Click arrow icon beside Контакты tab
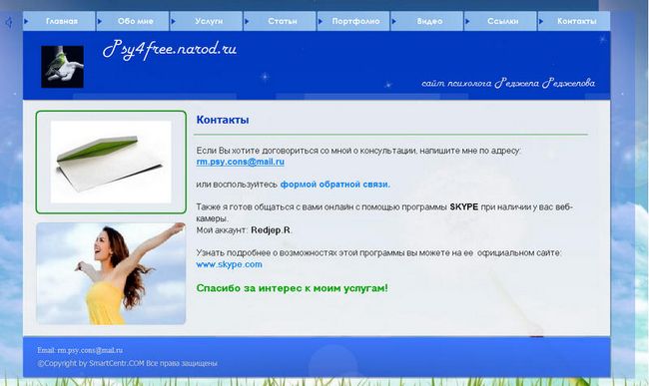This screenshot has height=386, width=649. click(540, 21)
